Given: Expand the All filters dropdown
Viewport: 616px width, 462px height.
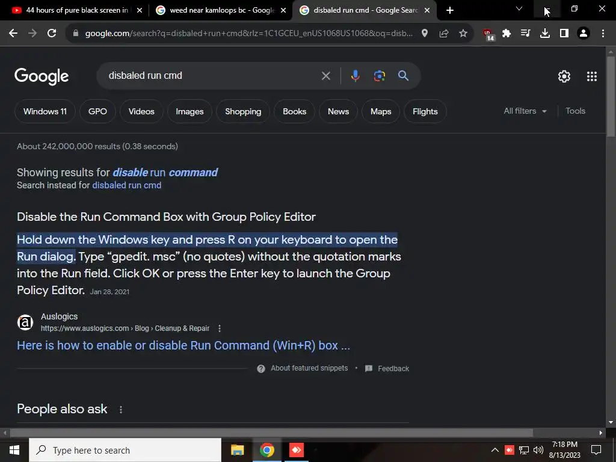Looking at the screenshot, I should click(x=525, y=111).
